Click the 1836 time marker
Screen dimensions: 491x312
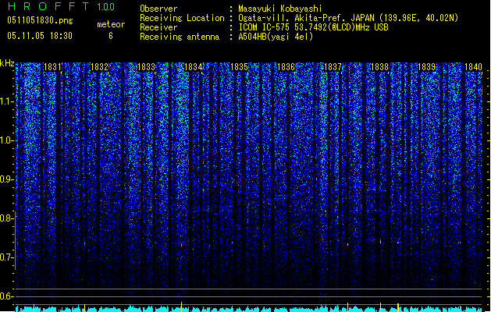click(286, 66)
